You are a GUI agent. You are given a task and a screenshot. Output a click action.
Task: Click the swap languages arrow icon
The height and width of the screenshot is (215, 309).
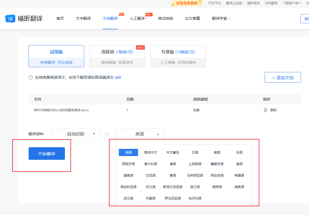[x=106, y=134]
